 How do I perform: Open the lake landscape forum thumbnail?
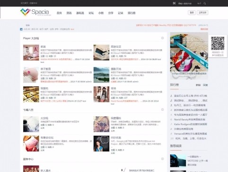101,75
